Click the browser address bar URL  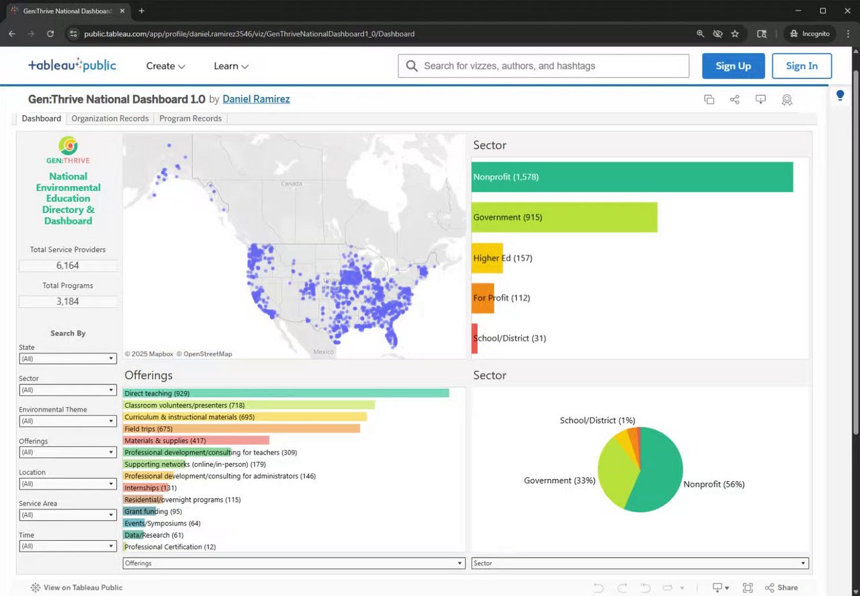coord(249,34)
